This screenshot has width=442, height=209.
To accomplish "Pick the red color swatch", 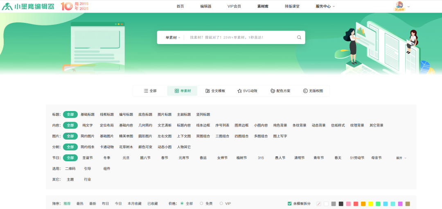I will tap(356, 204).
